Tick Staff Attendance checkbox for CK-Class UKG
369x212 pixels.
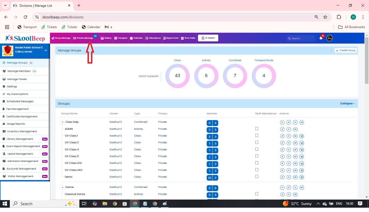pyautogui.click(x=257, y=170)
